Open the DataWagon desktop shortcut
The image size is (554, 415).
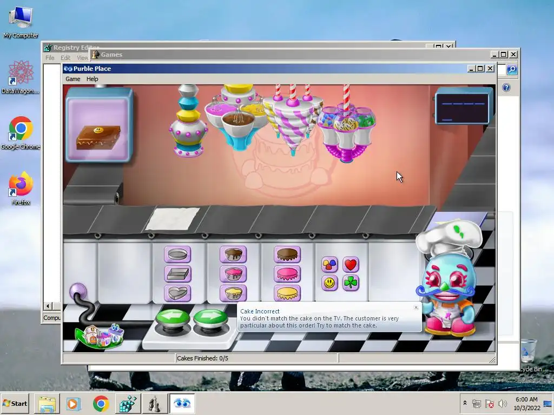tap(21, 77)
